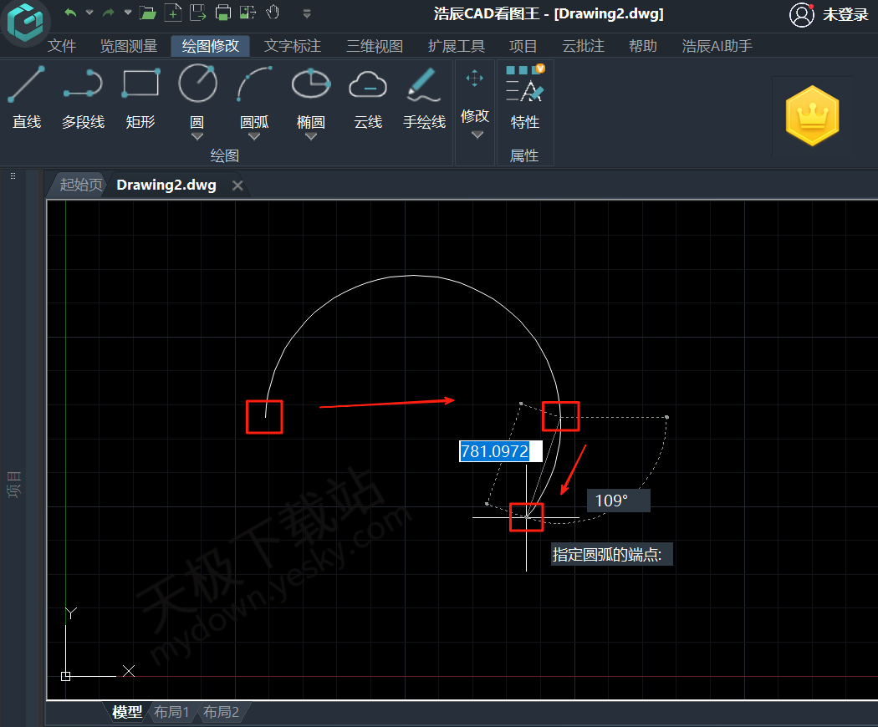This screenshot has height=727, width=878.
Task: Click the arc length input field 781.0972
Action: coord(495,451)
